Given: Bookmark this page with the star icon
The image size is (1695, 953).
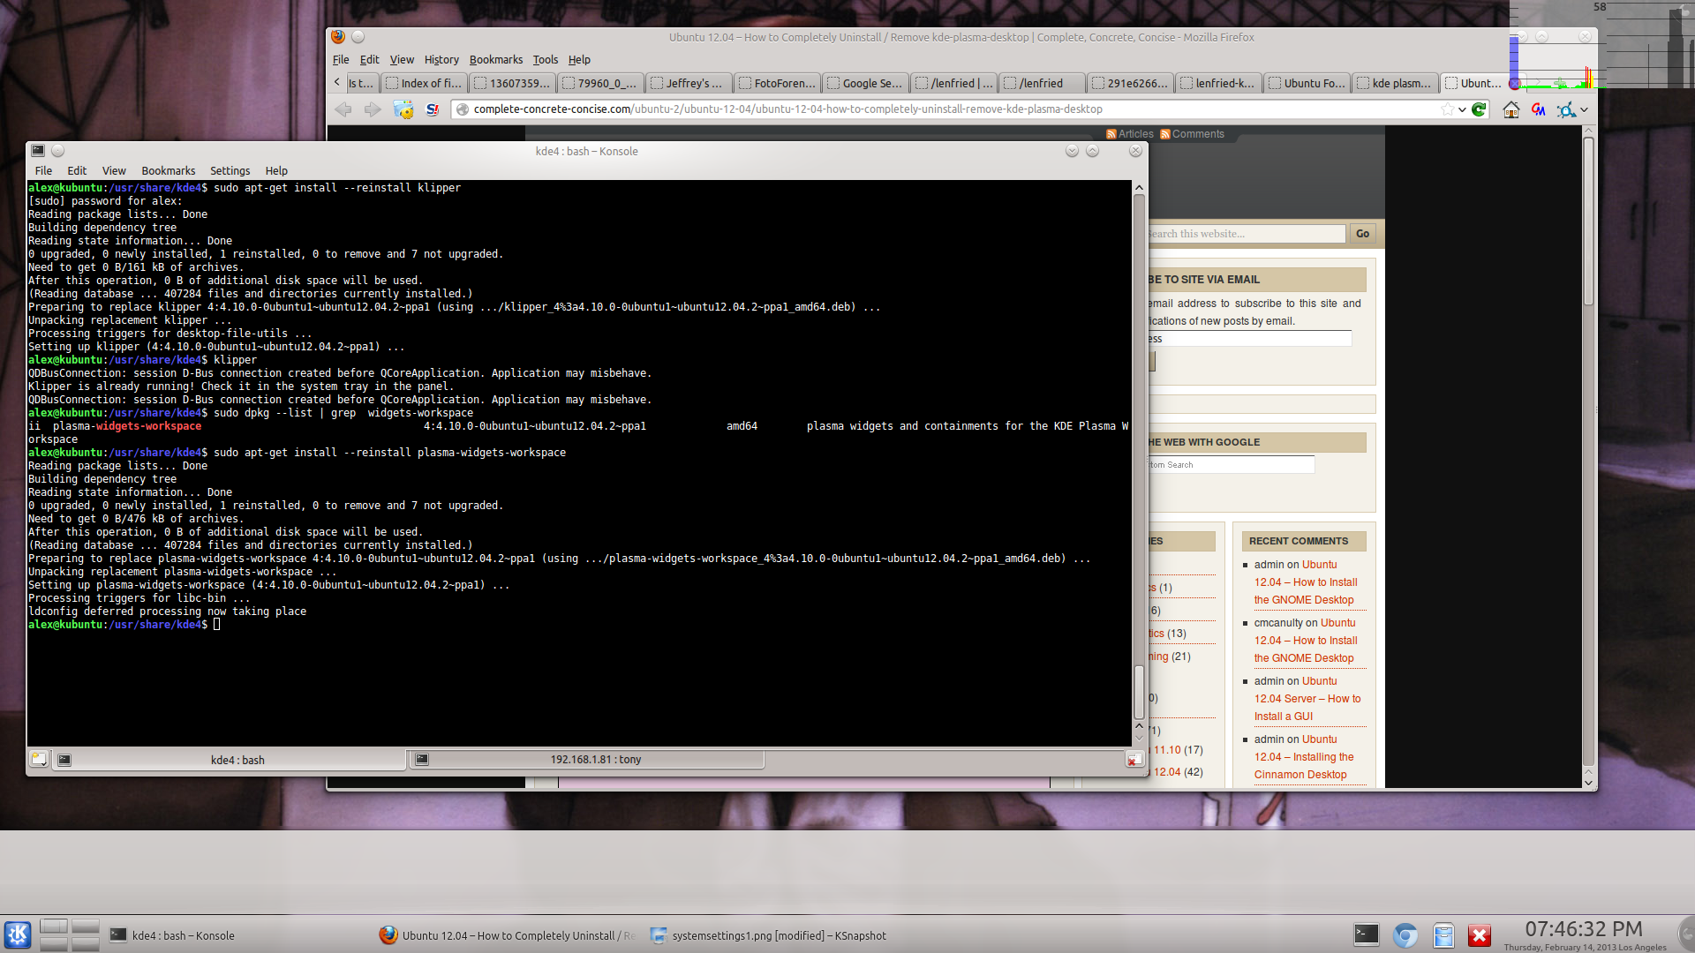Looking at the screenshot, I should point(1447,109).
